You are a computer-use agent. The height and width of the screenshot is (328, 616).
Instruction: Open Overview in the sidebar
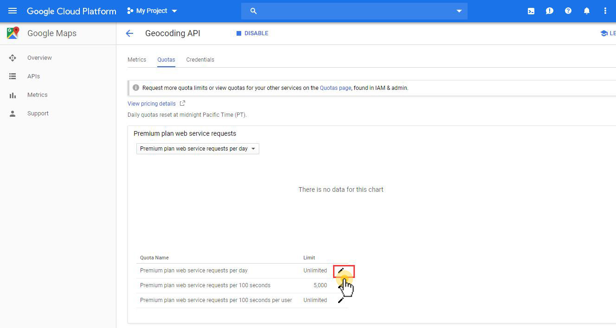[39, 58]
